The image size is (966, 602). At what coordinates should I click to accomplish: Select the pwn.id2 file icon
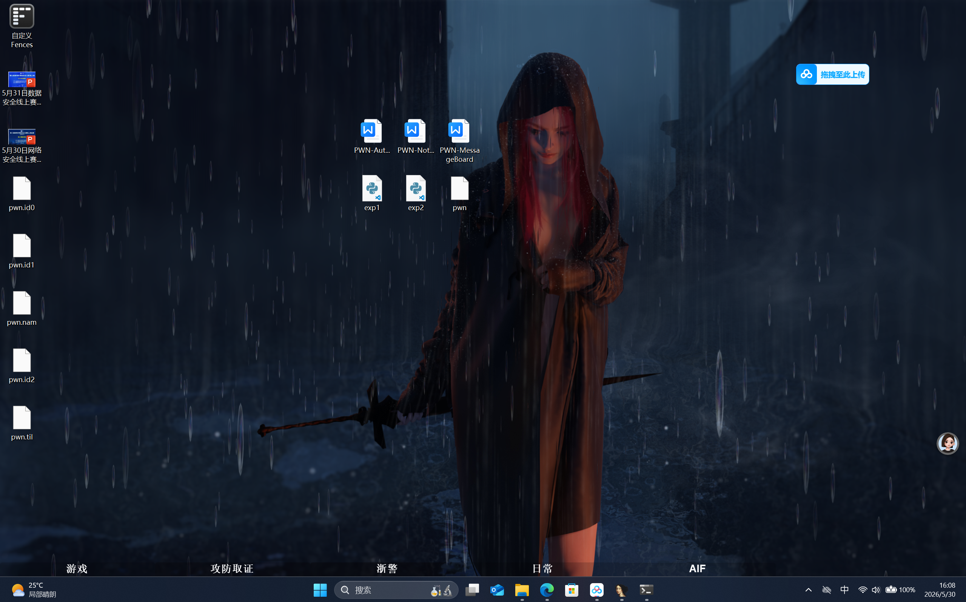pos(22,366)
